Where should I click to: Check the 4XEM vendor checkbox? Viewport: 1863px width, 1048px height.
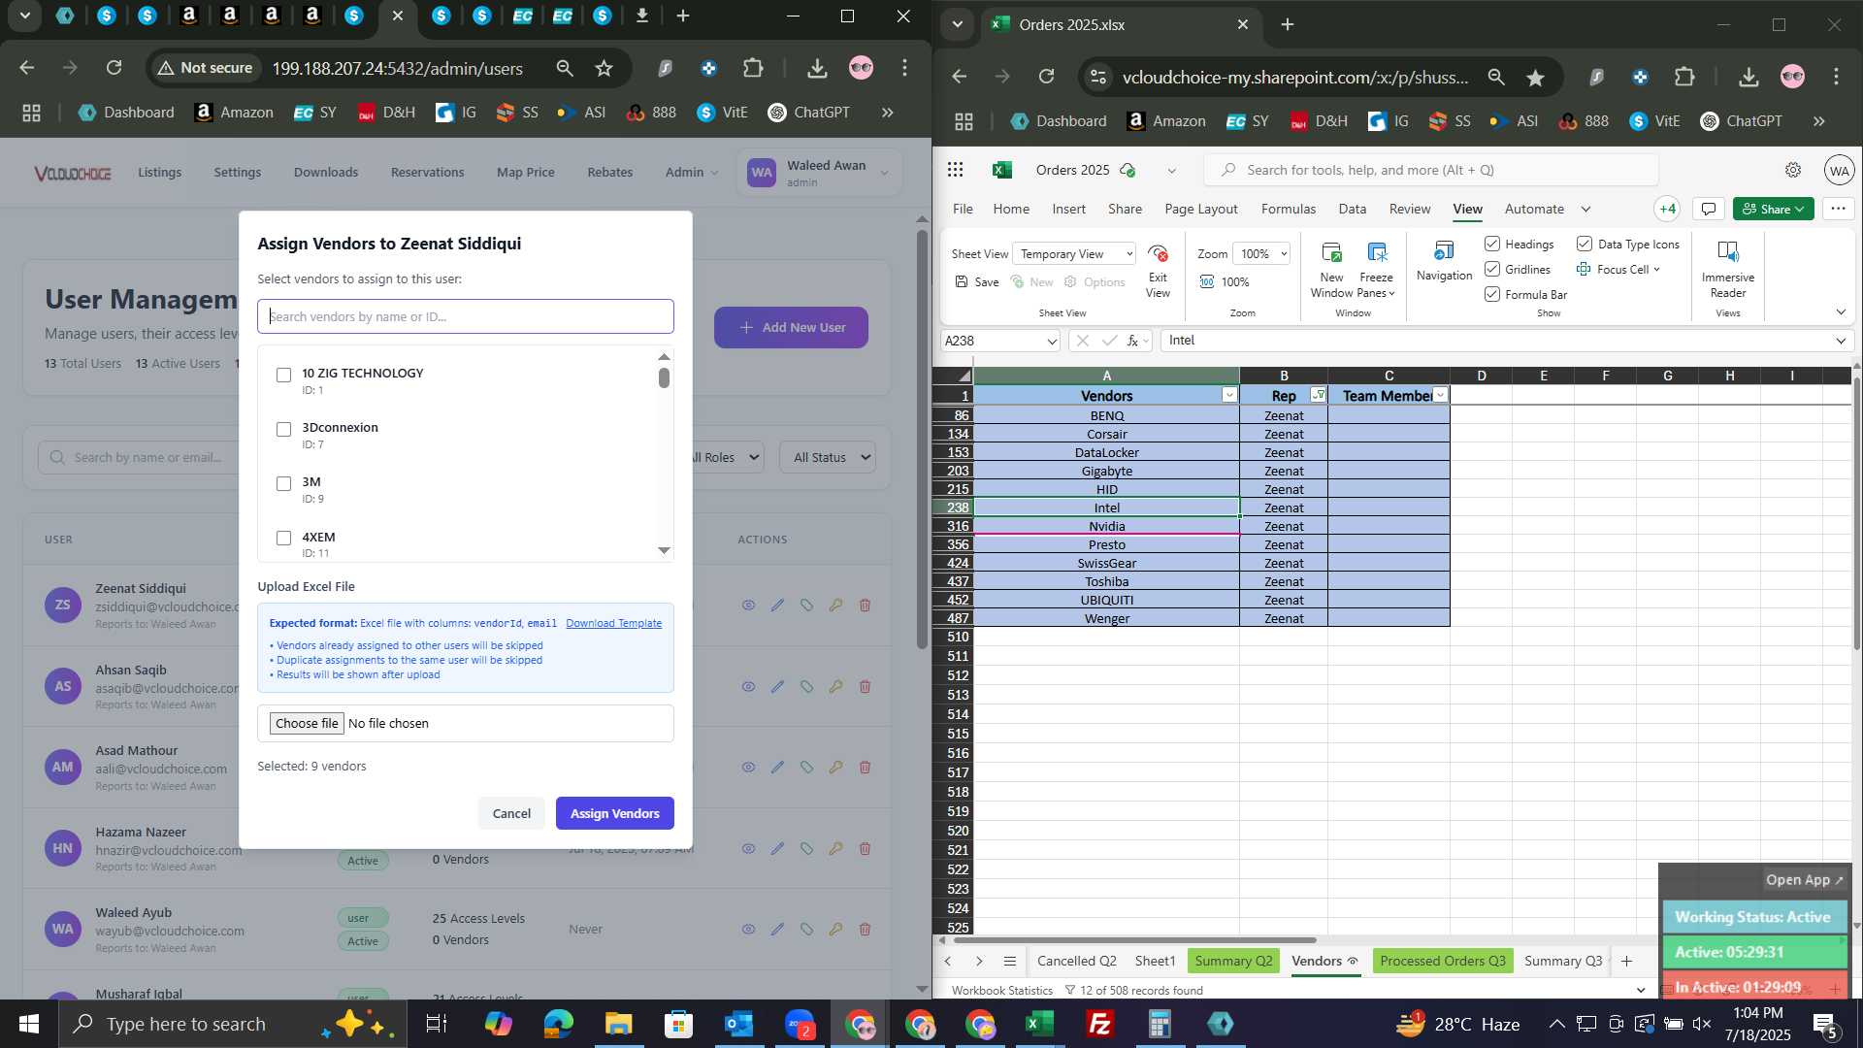pos(283,538)
